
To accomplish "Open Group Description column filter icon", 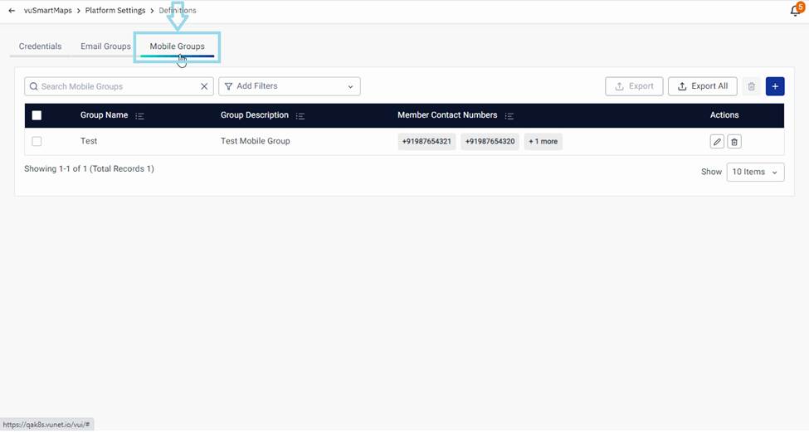I will (300, 116).
